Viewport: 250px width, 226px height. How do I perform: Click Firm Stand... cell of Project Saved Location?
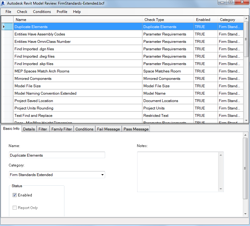pos(231,101)
